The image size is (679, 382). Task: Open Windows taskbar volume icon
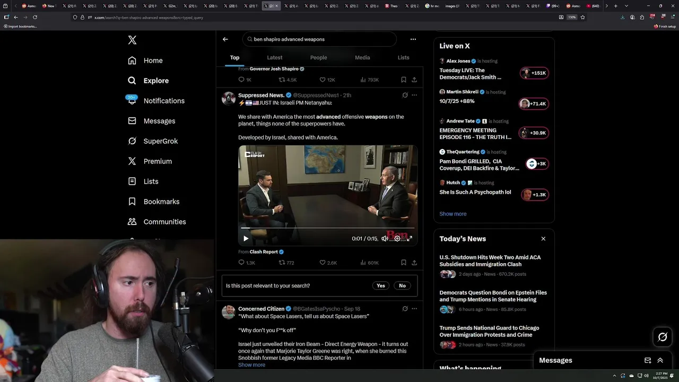pos(646,376)
